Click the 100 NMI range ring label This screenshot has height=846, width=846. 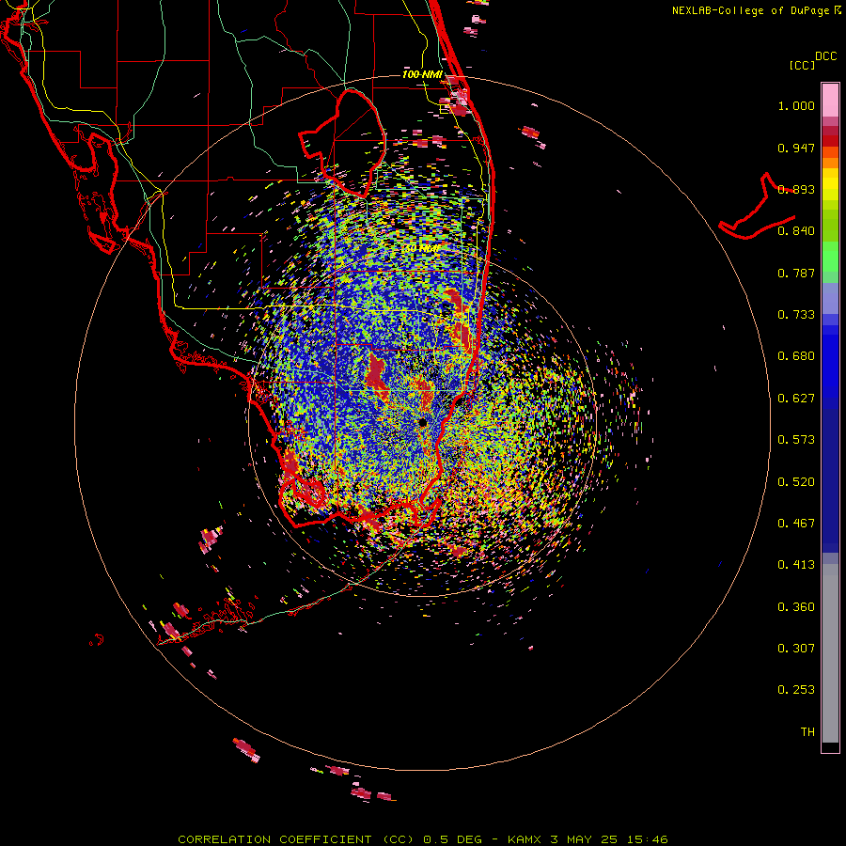[422, 74]
